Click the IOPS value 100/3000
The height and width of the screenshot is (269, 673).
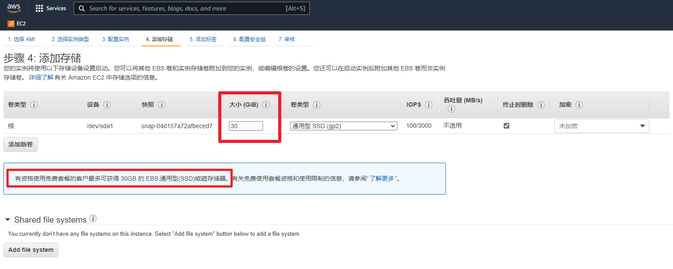click(419, 126)
